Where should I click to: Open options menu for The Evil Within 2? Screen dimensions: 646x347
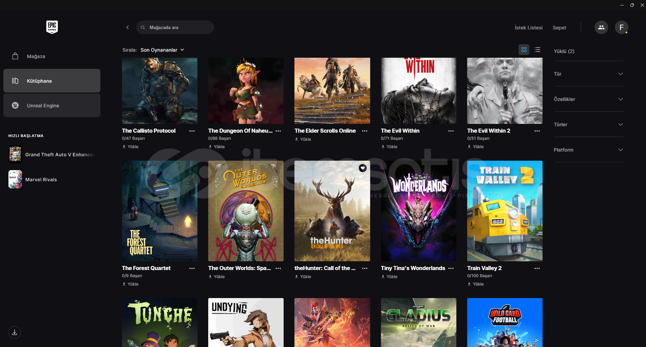point(537,131)
